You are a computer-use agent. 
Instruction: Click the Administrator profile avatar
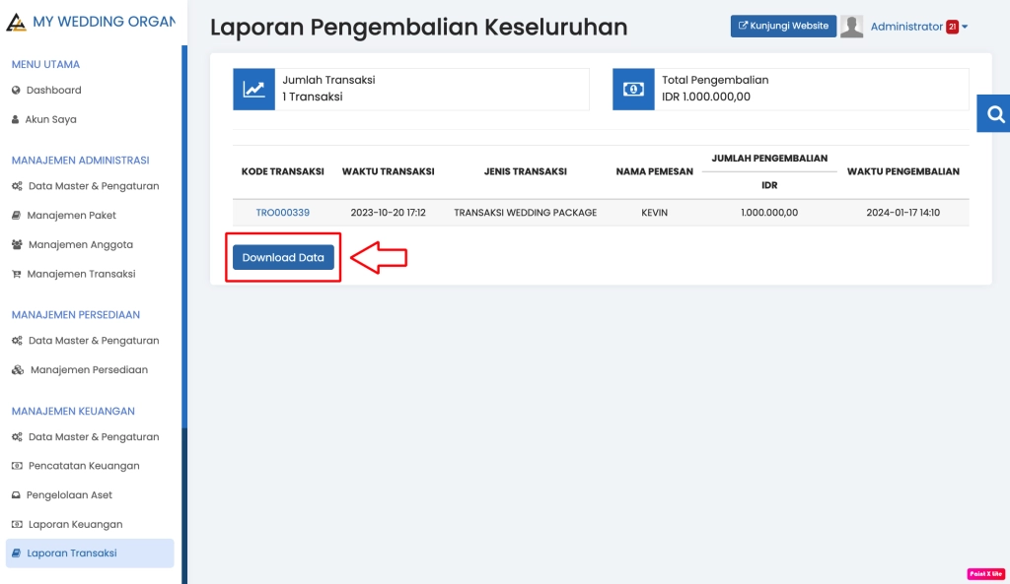pyautogui.click(x=853, y=26)
